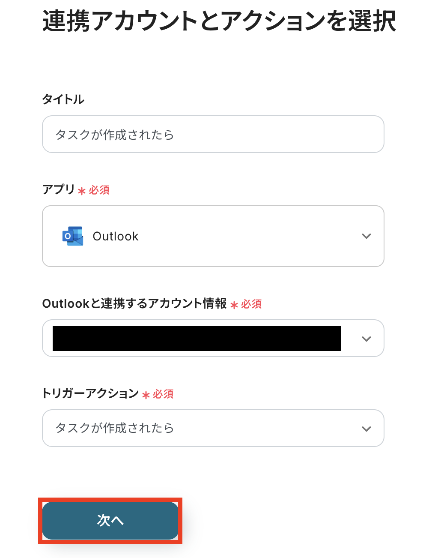
Task: Focus the タイトル text input field
Action: coord(213,135)
